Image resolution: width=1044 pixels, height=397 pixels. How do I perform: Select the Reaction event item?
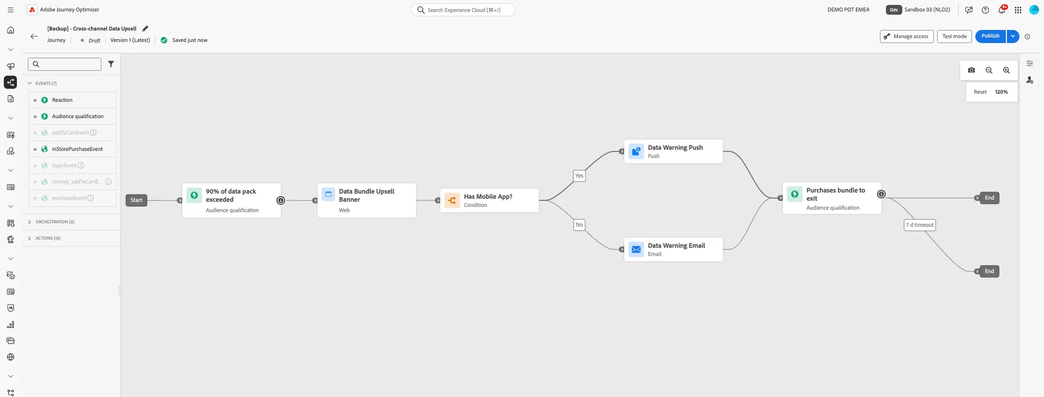tap(73, 100)
